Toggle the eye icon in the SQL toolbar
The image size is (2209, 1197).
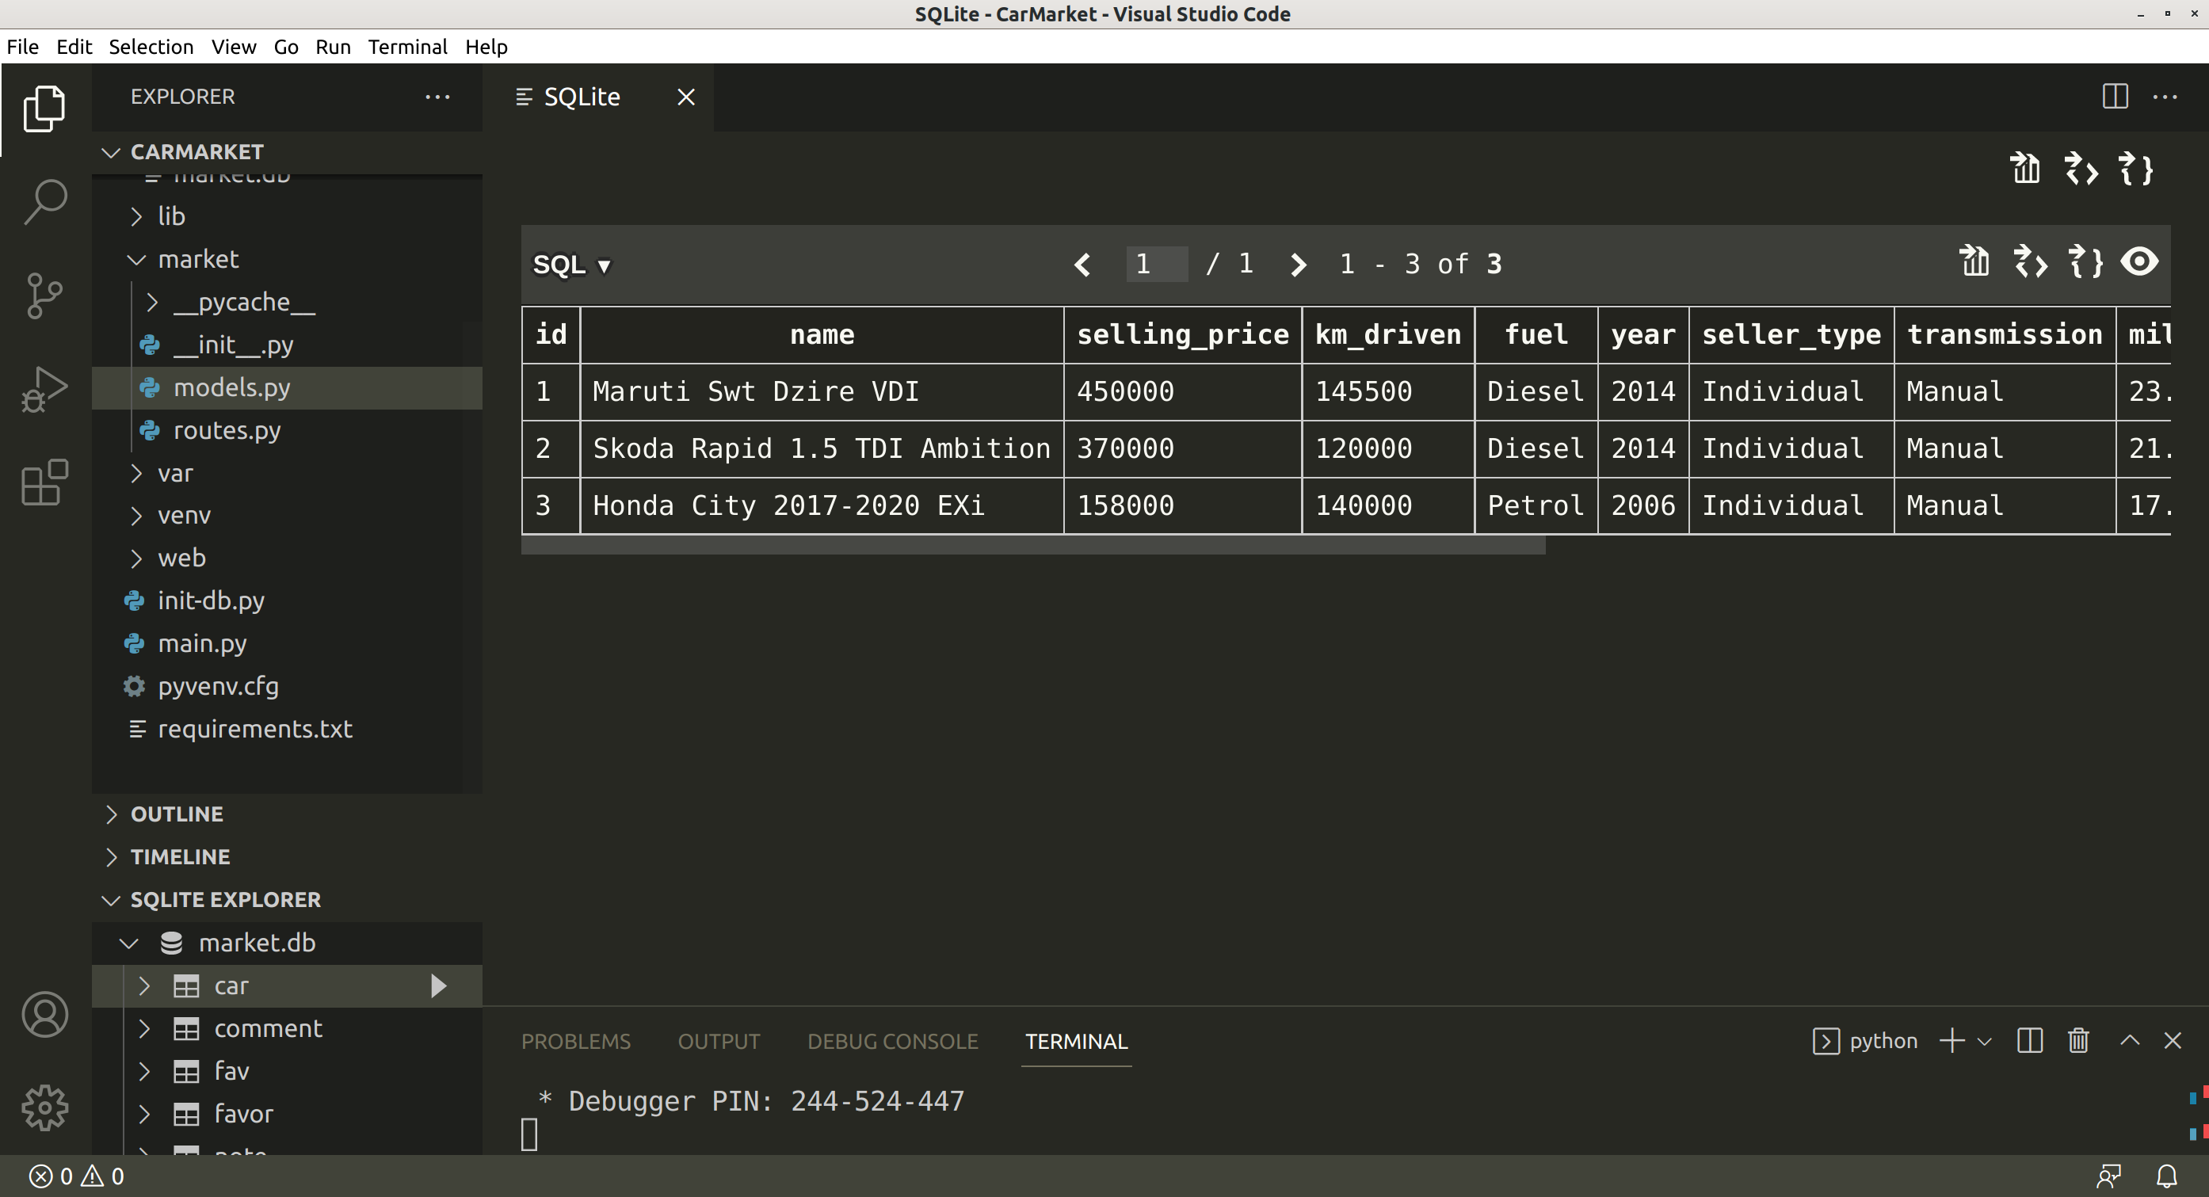(x=2139, y=262)
